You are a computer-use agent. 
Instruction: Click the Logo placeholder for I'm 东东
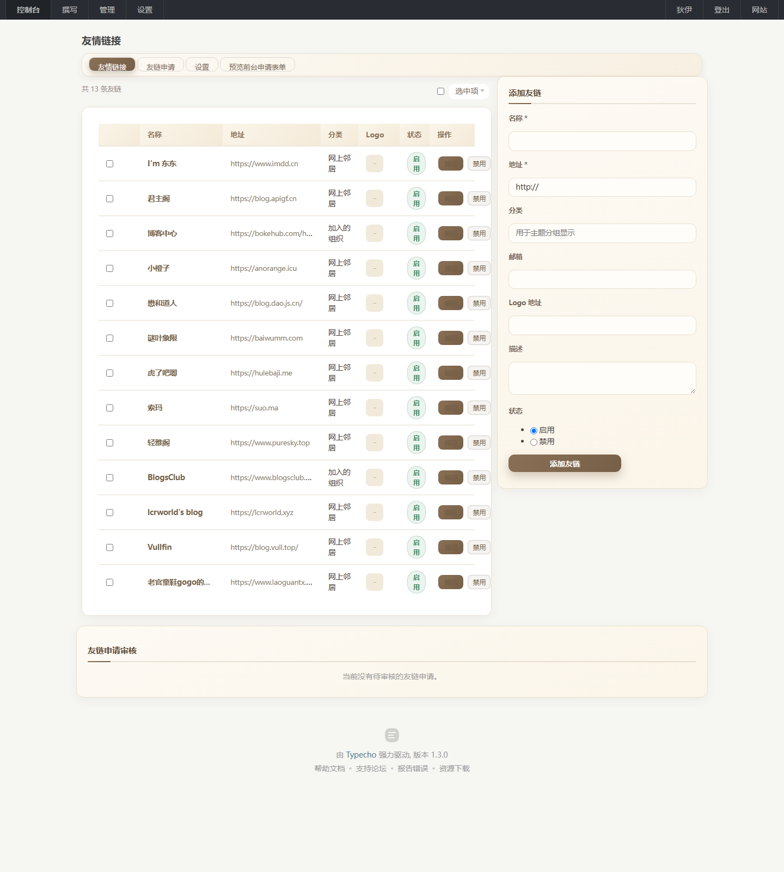375,163
